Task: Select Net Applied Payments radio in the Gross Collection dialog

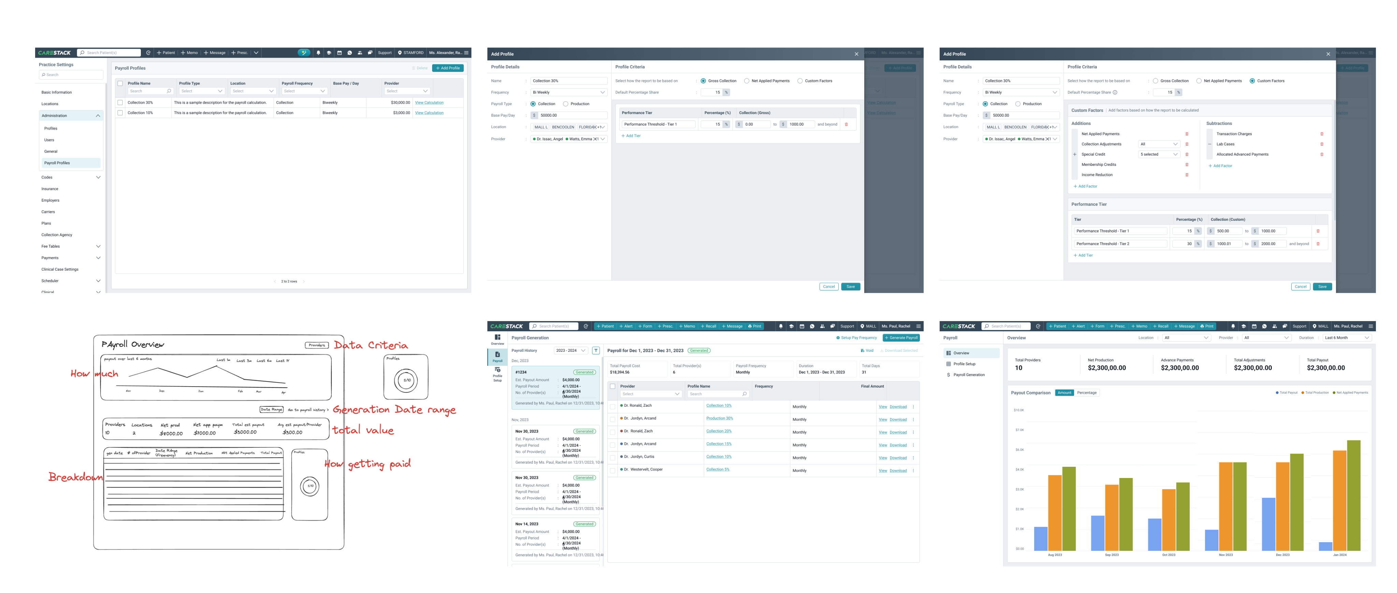Action: point(747,81)
